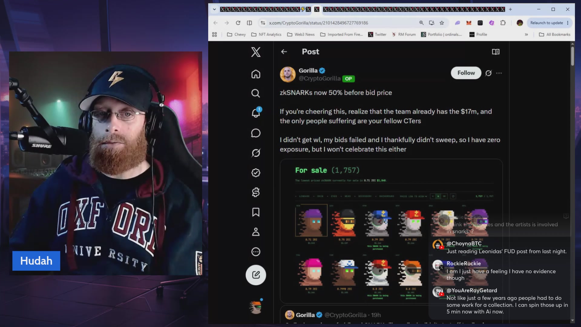581x327 pixels.
Task: Follow the Gorilla account
Action: point(466,73)
